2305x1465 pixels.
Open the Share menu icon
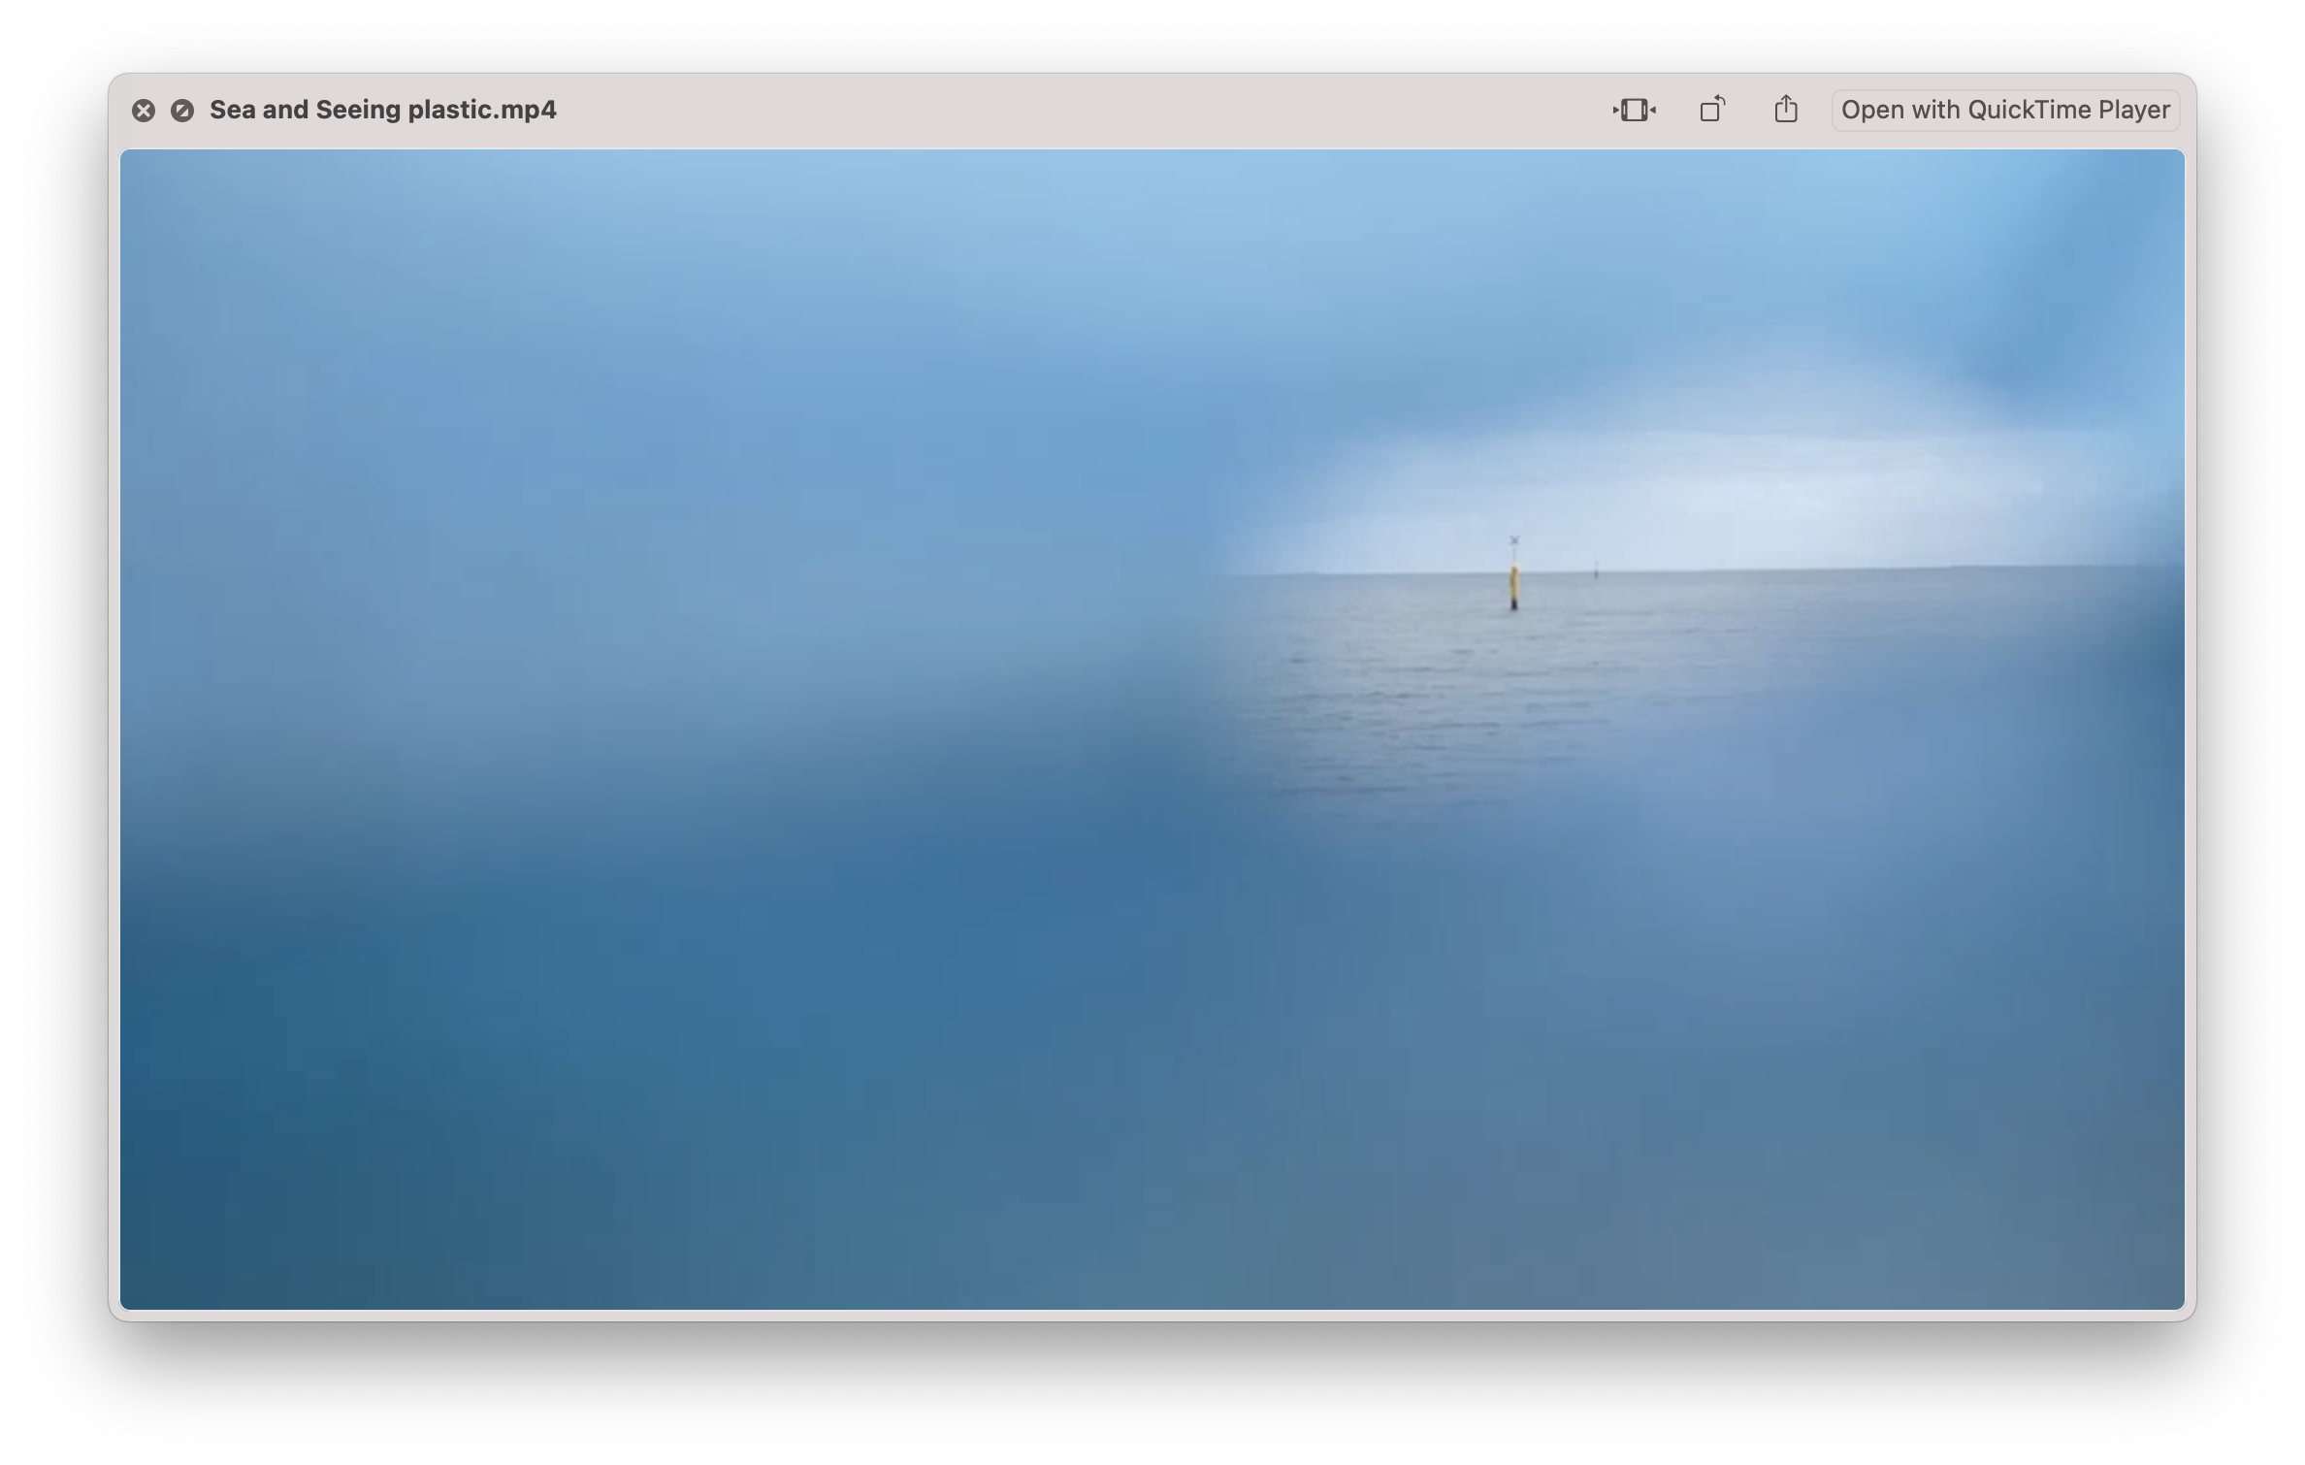tap(1786, 110)
